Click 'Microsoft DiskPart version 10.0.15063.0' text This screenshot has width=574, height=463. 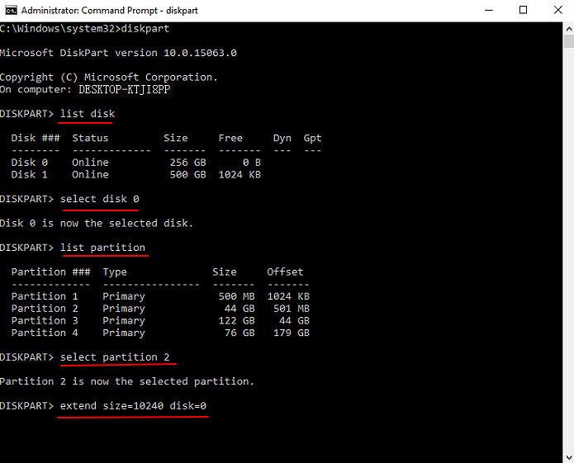(x=118, y=53)
